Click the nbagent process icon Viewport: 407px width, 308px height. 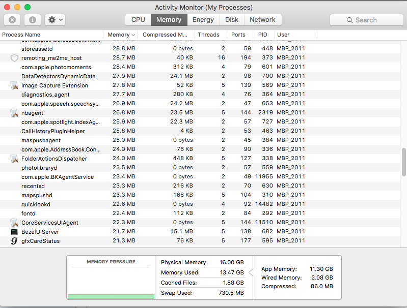[14, 113]
